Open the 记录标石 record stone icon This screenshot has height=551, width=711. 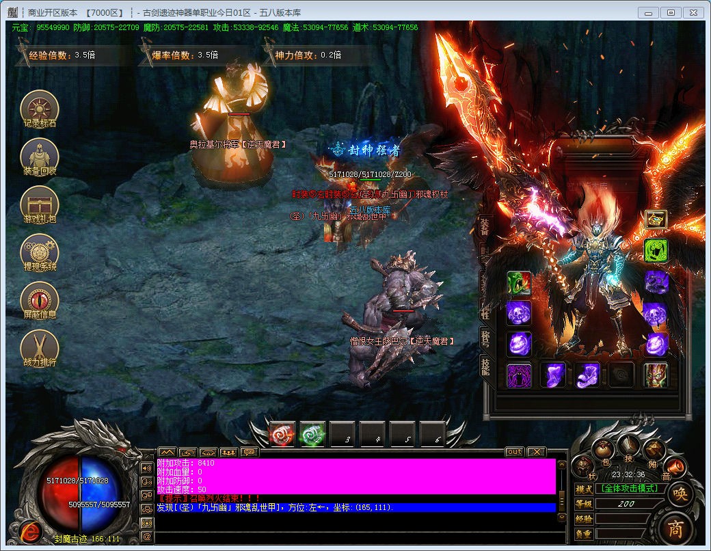click(40, 110)
